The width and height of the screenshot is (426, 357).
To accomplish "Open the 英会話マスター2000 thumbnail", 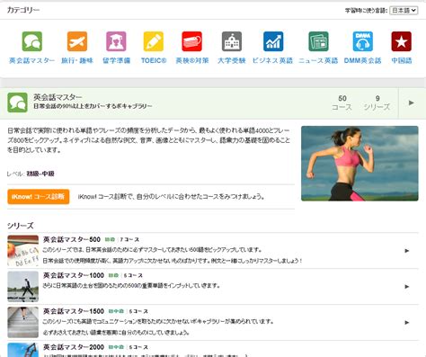I will [23, 350].
